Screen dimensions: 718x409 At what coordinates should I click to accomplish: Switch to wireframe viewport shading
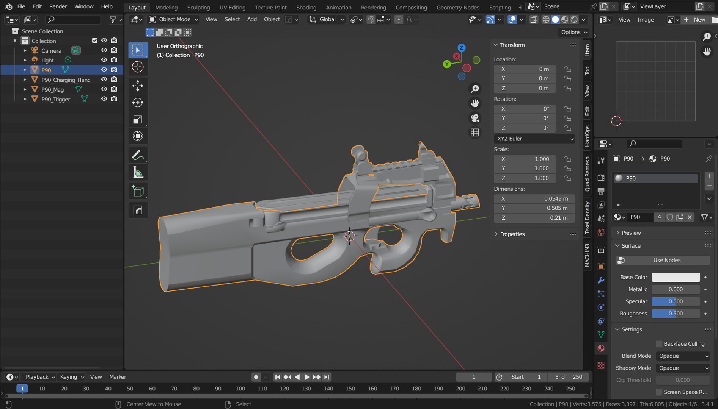pyautogui.click(x=546, y=19)
